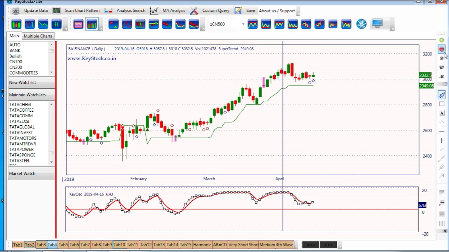
Task: Click the blue snowflake network icon
Action: [361, 24]
